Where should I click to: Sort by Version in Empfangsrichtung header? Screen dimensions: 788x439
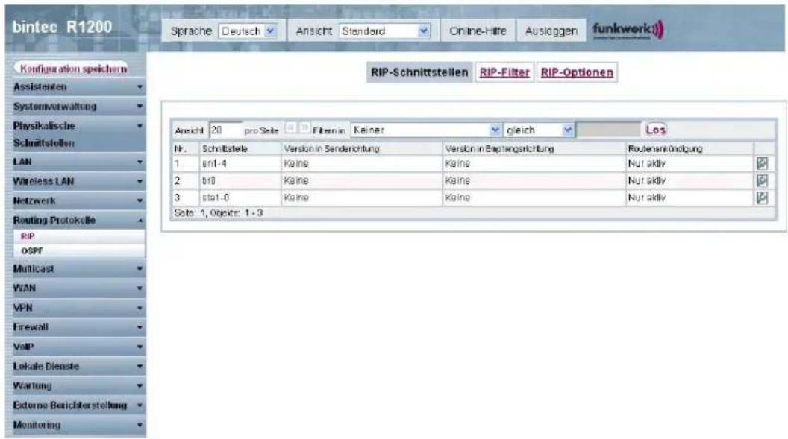[499, 149]
